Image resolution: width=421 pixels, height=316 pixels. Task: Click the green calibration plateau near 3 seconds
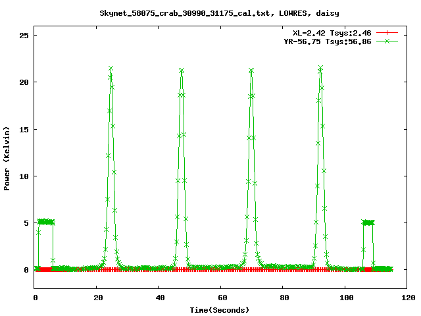coord(45,222)
